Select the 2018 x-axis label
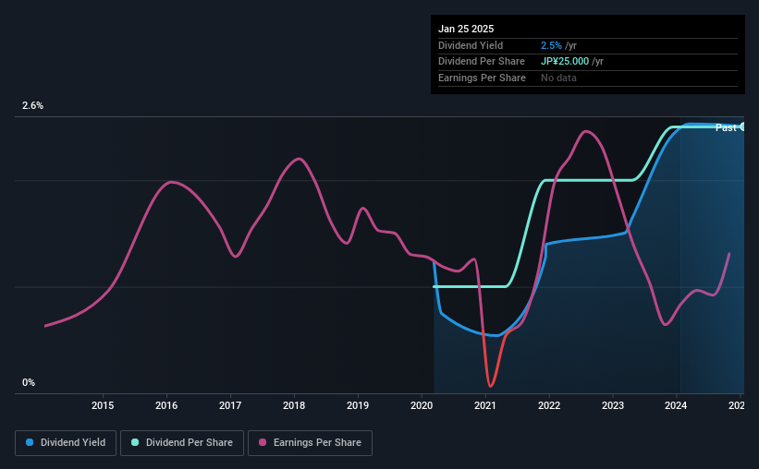This screenshot has height=469, width=759. tap(294, 405)
